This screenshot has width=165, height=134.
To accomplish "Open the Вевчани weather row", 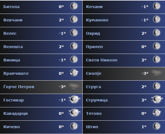I will 41,20.
